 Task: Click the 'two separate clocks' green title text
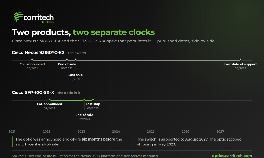[x=114, y=32]
